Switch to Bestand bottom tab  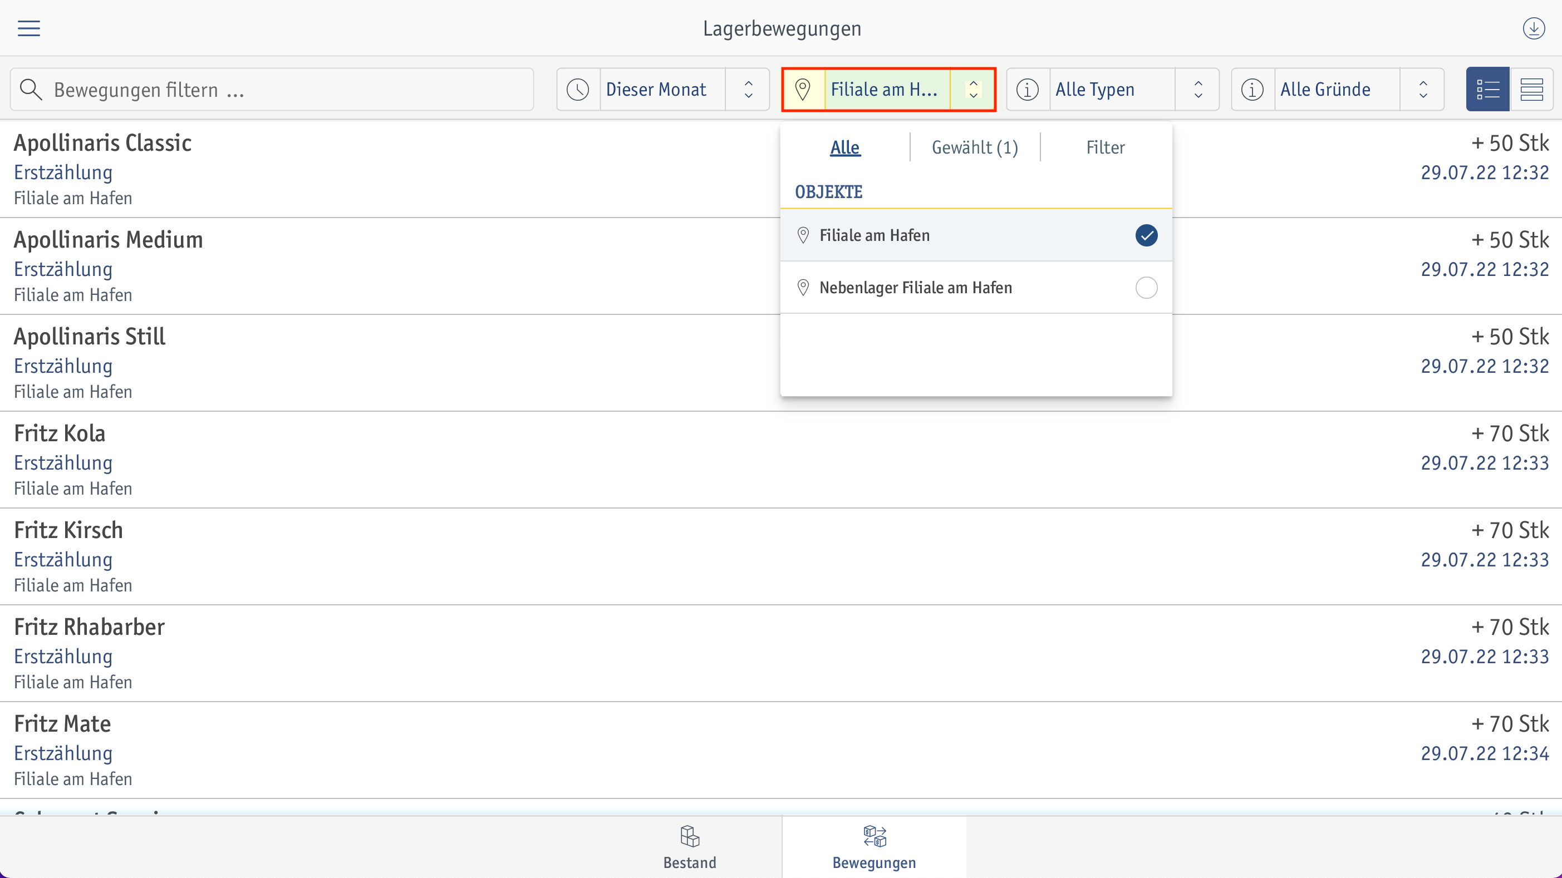click(690, 847)
